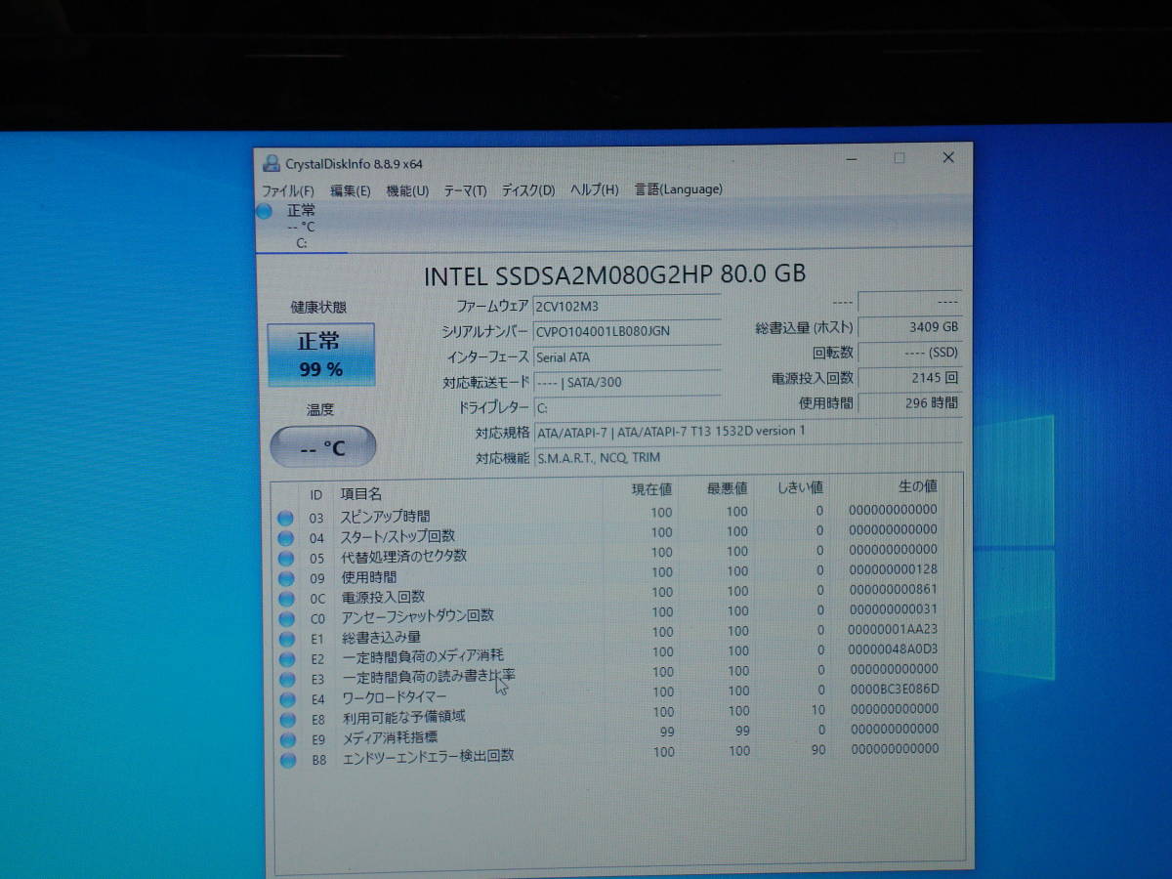
Task: Select the 総書き込み量 attribute name
Action: pyautogui.click(x=381, y=638)
